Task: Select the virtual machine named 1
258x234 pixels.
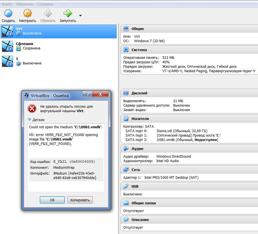Action: point(59,61)
